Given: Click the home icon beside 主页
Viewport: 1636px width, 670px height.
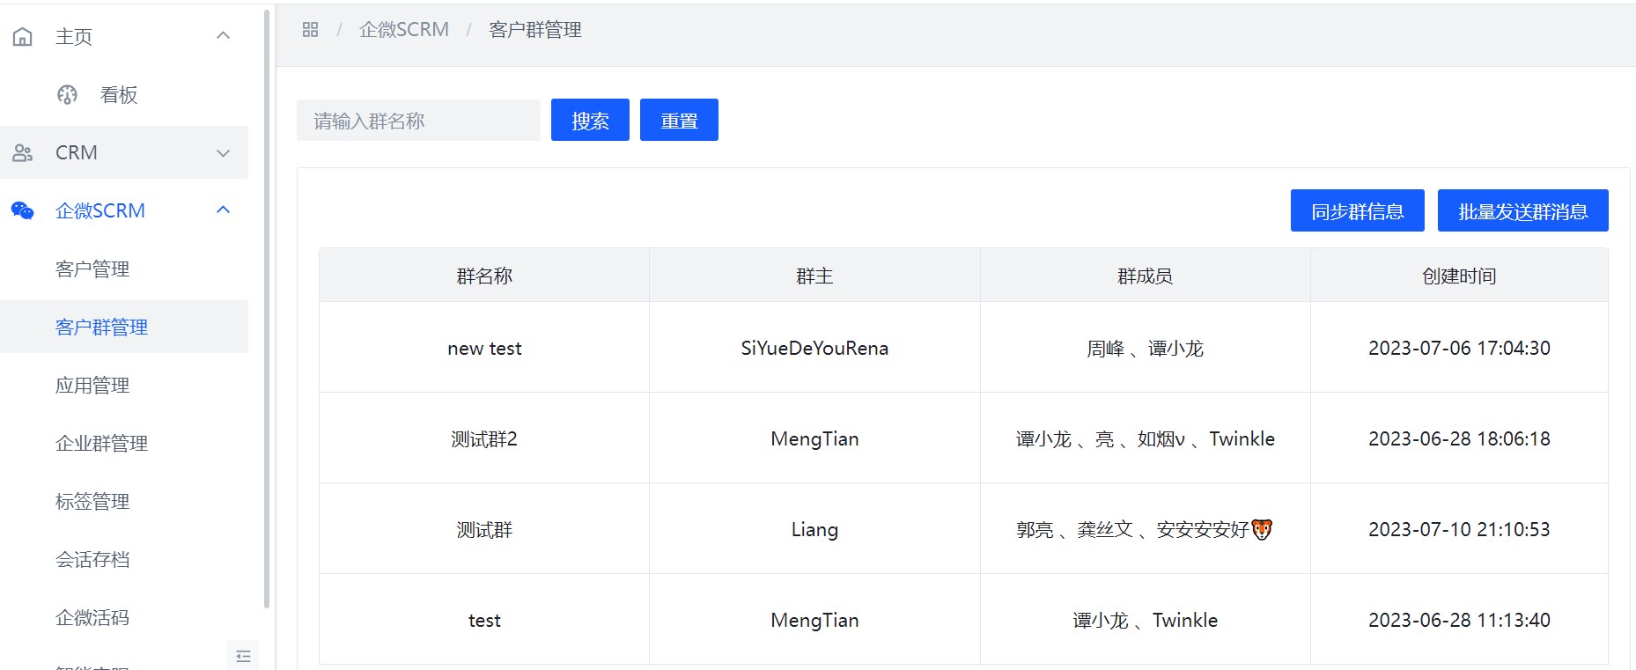Looking at the screenshot, I should (x=23, y=36).
